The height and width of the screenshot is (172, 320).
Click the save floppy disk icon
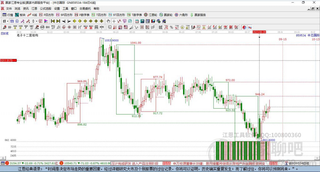[153, 21]
